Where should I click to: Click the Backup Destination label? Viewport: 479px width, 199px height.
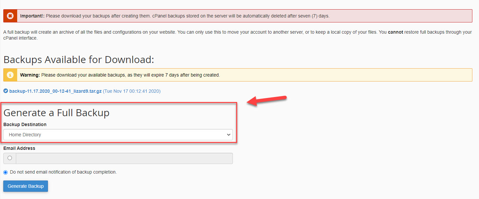coord(25,124)
